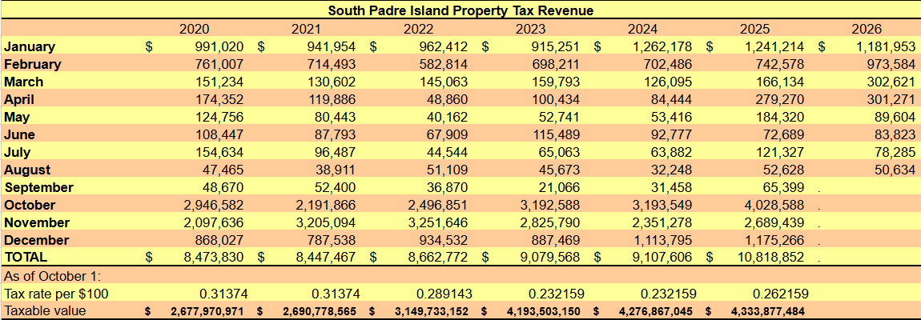
Task: Click December 2024 value 1,113,795
Action: coord(658,240)
